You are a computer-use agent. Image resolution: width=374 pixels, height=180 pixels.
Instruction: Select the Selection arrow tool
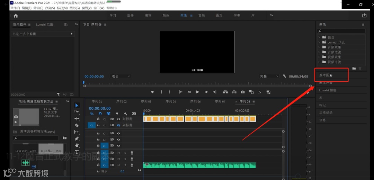(77, 105)
